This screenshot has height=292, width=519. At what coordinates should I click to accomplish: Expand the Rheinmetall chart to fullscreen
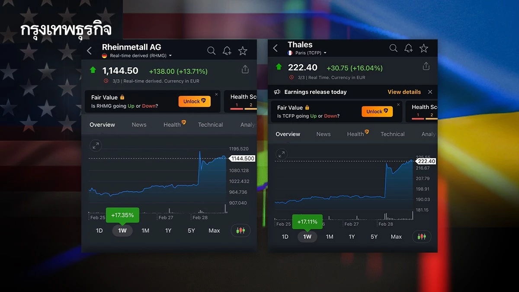[96, 146]
